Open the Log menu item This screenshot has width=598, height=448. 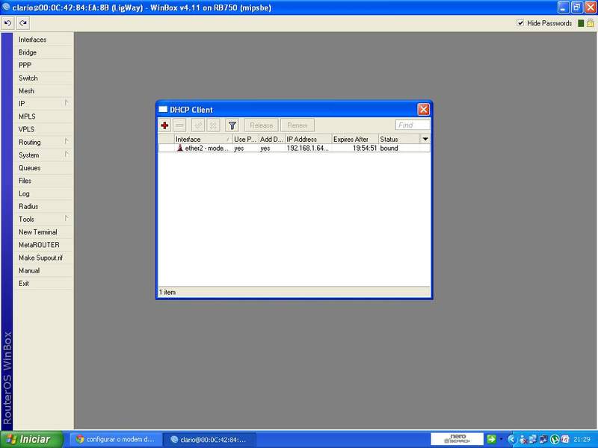coord(43,193)
